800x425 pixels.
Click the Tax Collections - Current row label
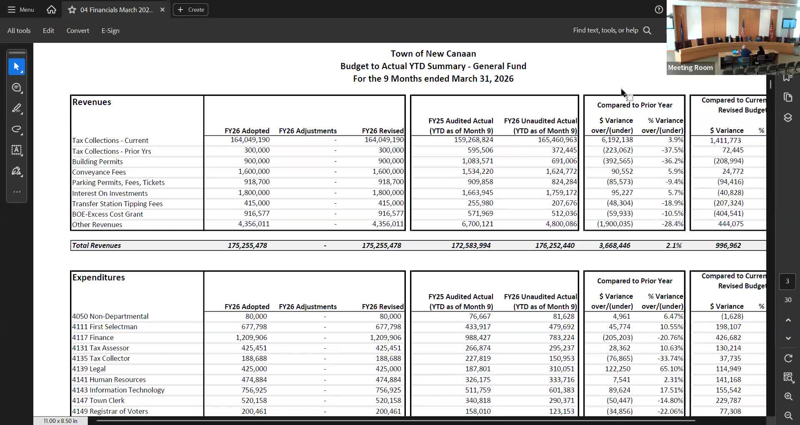pos(110,140)
